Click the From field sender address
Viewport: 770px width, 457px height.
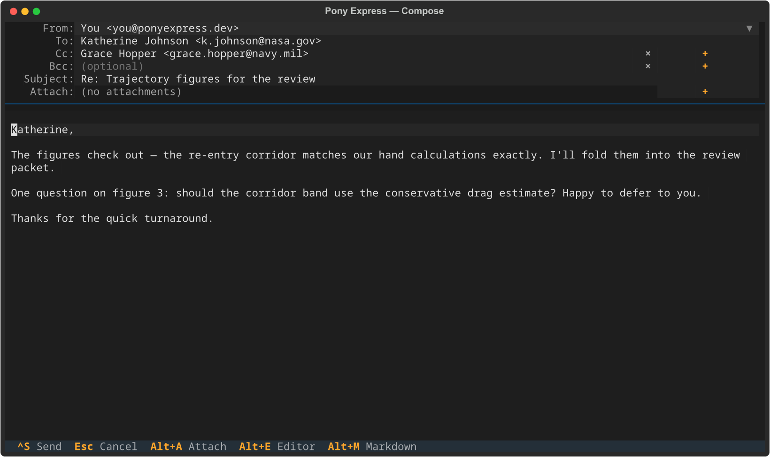pyautogui.click(x=160, y=29)
